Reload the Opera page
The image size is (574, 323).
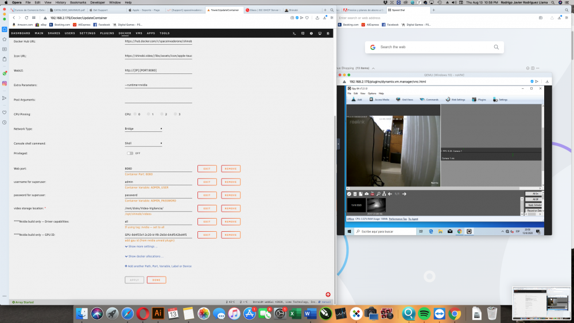pos(26,18)
